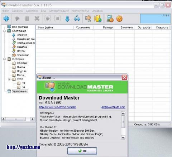Click the blue plus Add download icon
172x157 pixels.
point(6,19)
